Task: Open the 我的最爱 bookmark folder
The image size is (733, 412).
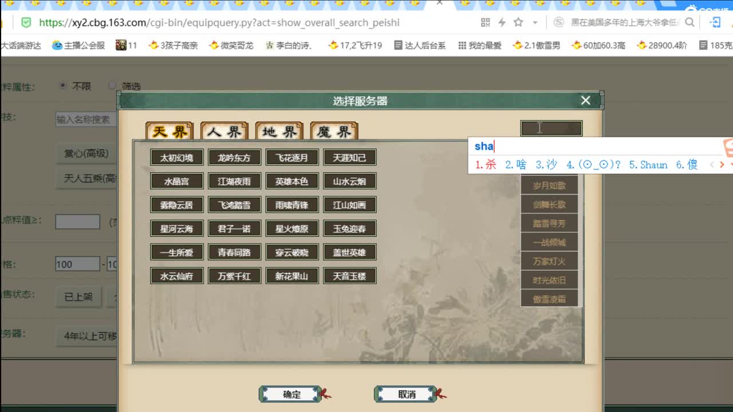Action: pos(479,45)
